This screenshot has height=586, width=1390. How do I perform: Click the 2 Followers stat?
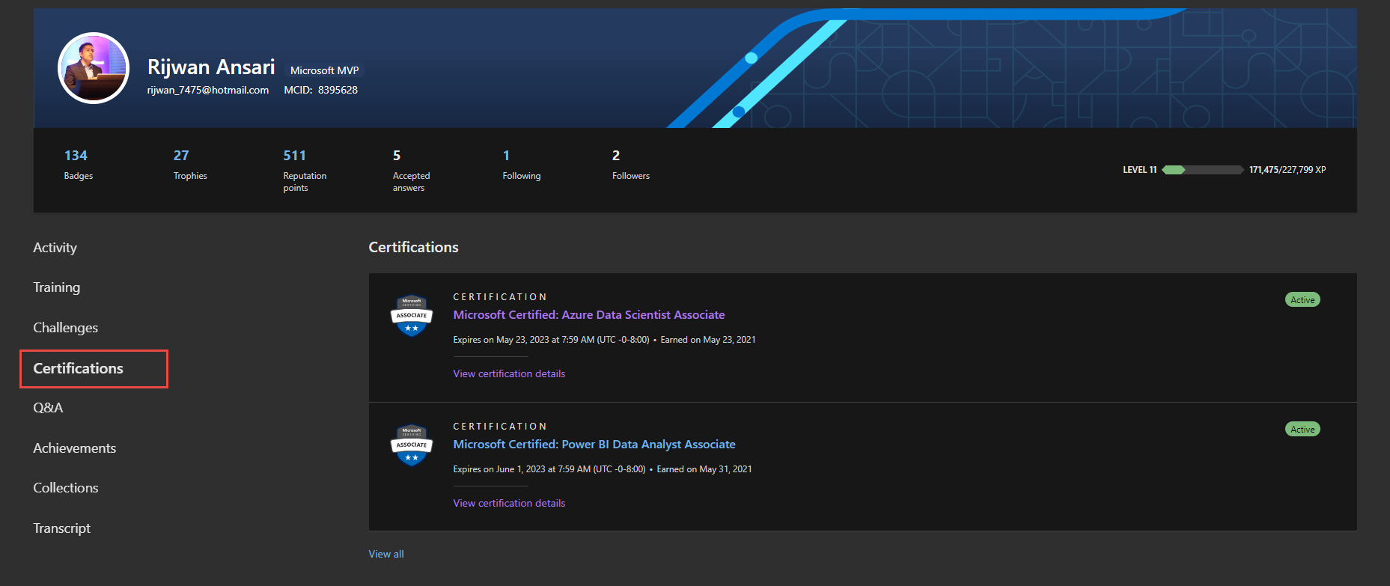pos(630,165)
